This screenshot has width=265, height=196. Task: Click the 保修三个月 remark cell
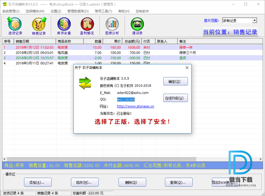click(187, 53)
